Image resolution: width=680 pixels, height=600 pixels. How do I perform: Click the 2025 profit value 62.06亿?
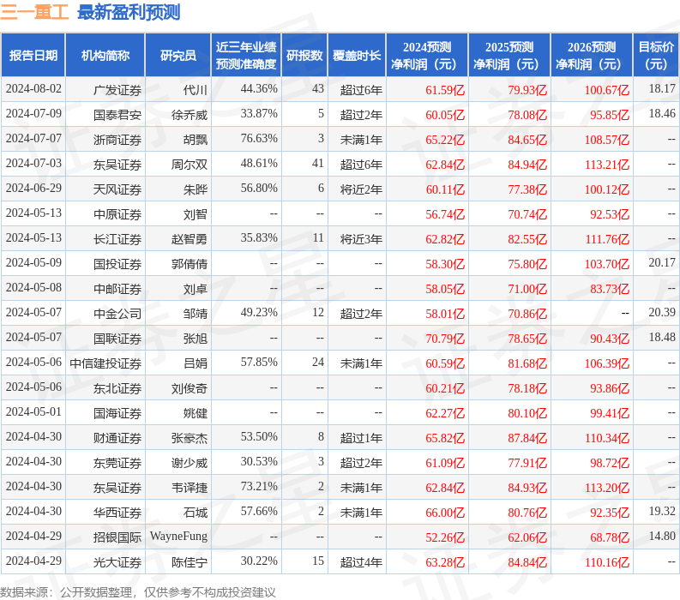pyautogui.click(x=527, y=537)
